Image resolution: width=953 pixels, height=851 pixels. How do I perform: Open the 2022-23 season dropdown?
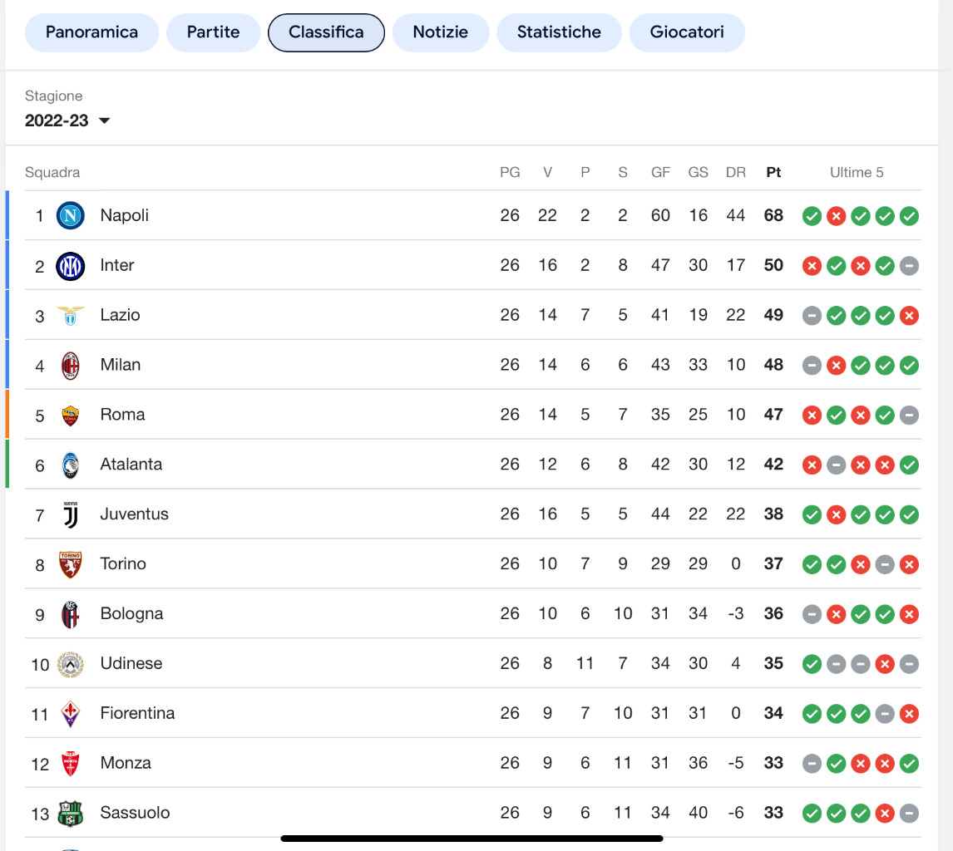(x=67, y=121)
